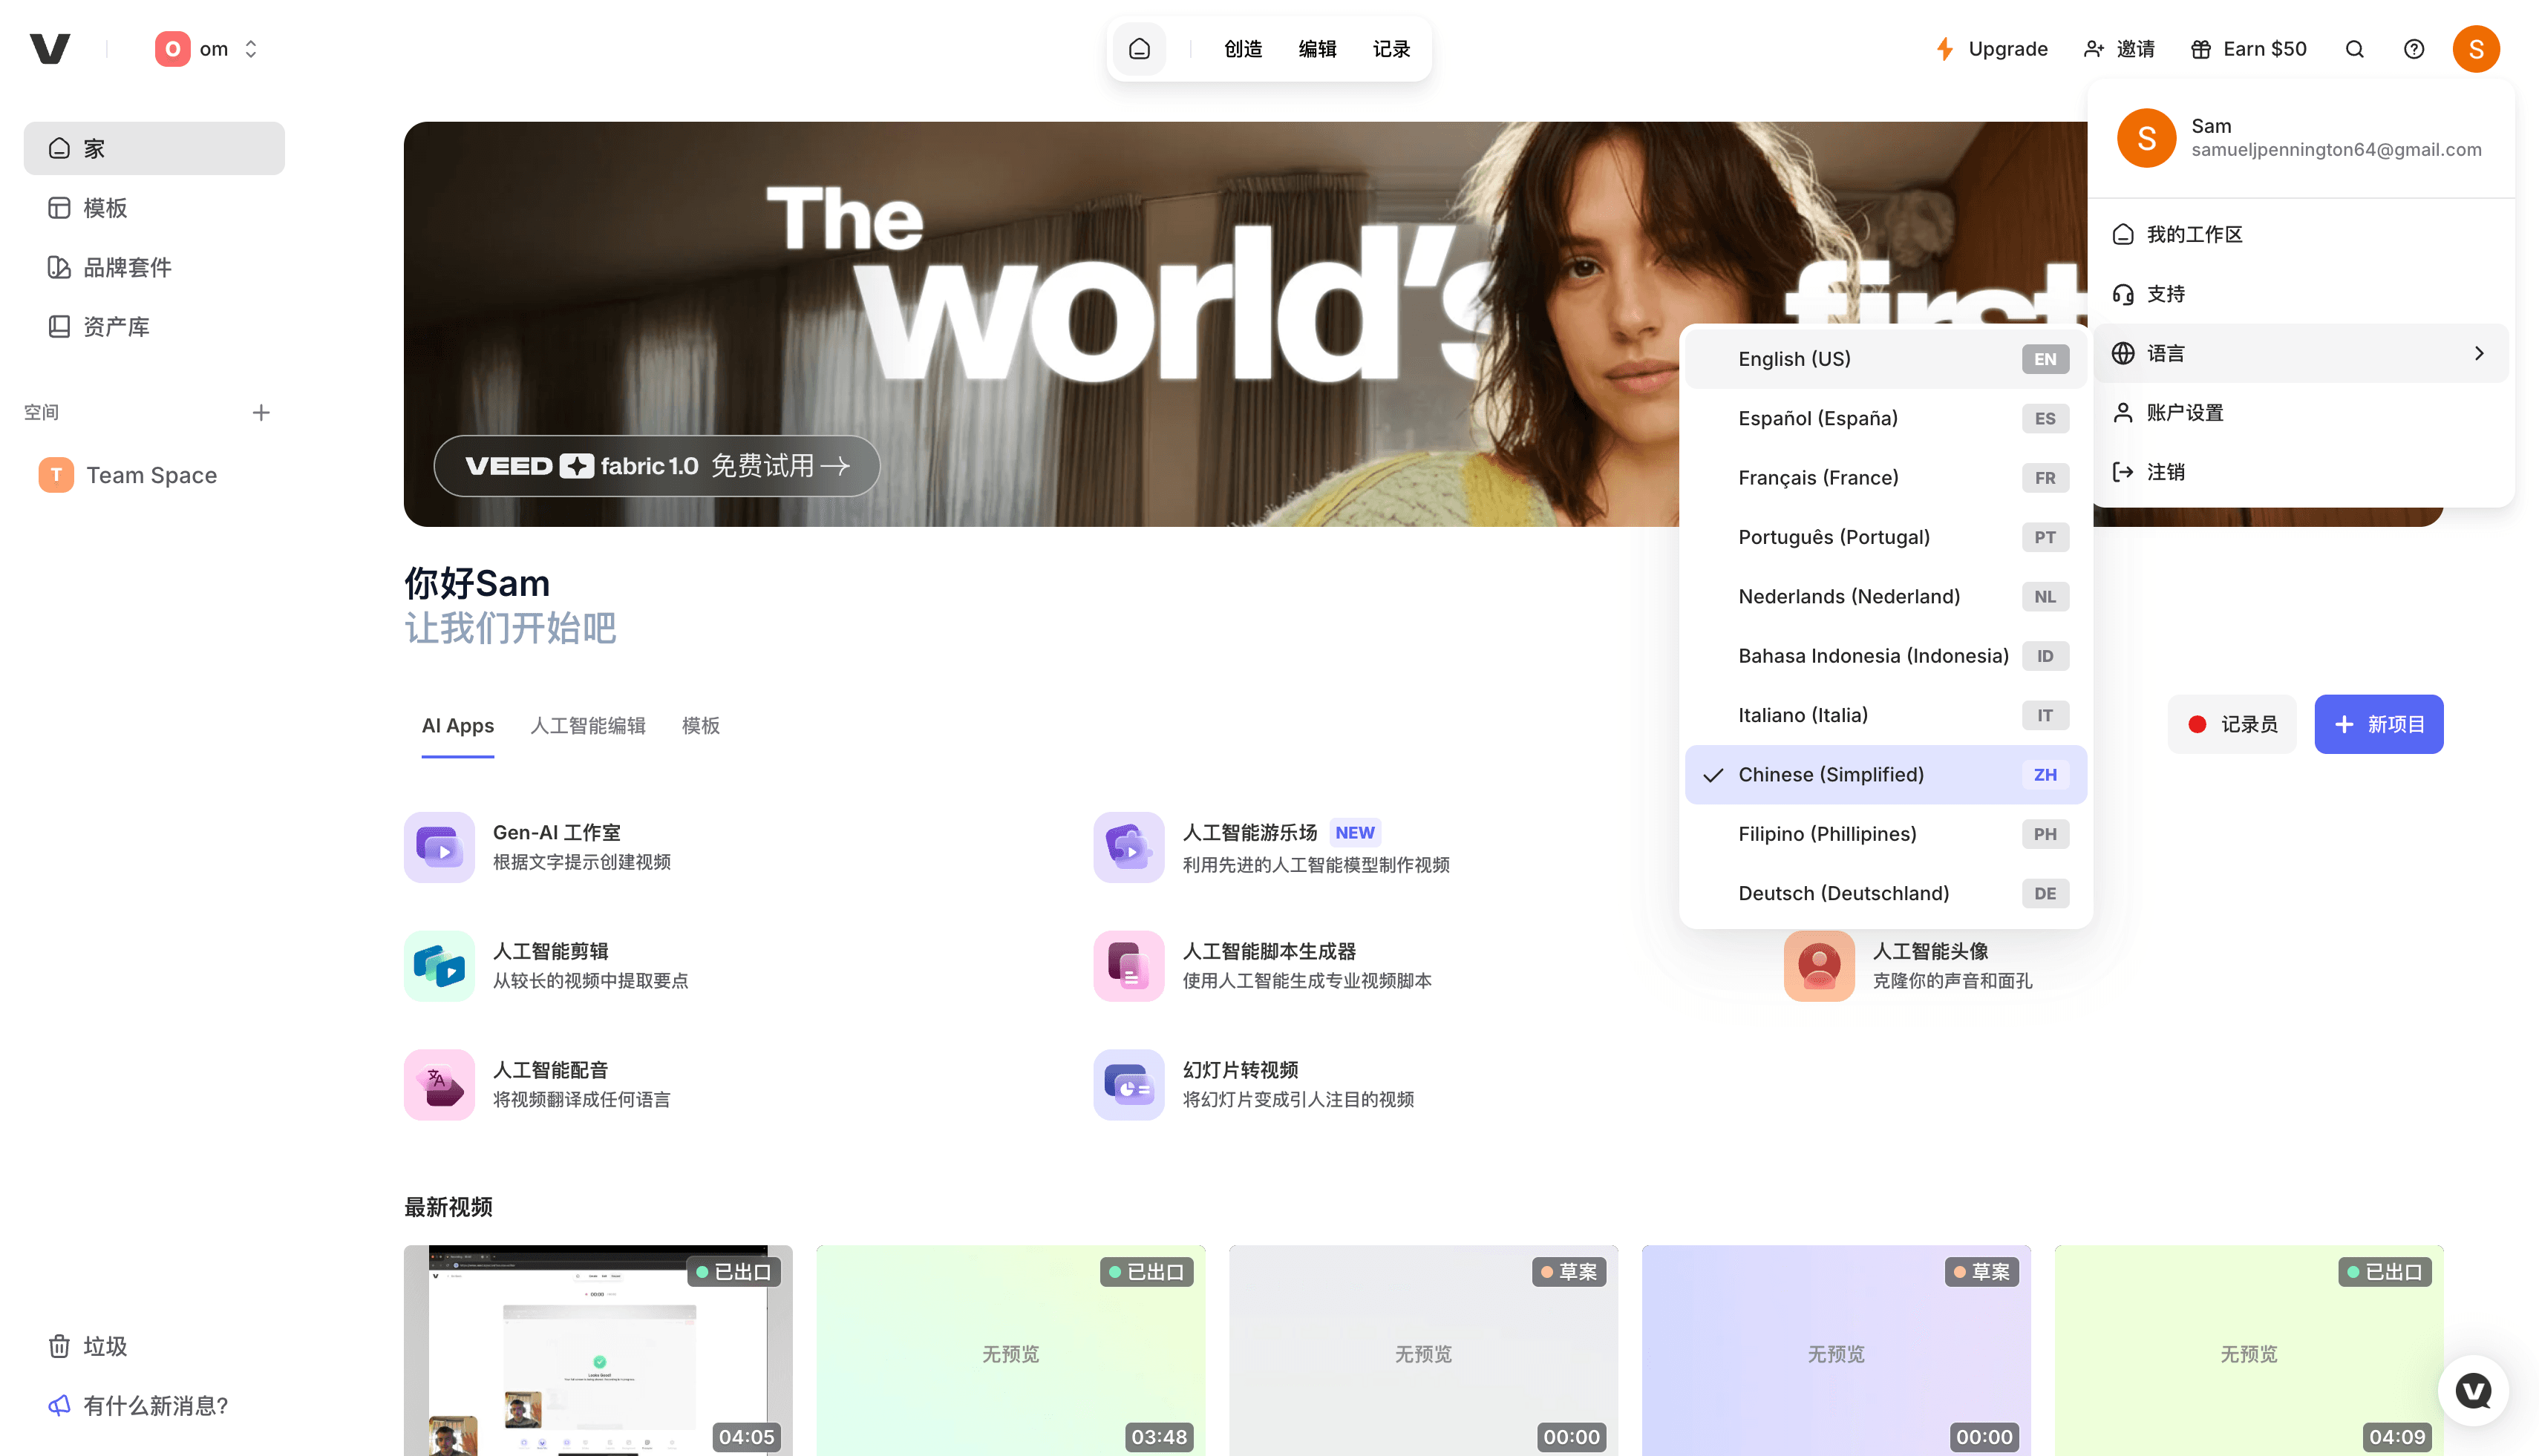The height and width of the screenshot is (1456, 2539).
Task: Launch the Gen-AI 工作室 app
Action: (x=556, y=832)
